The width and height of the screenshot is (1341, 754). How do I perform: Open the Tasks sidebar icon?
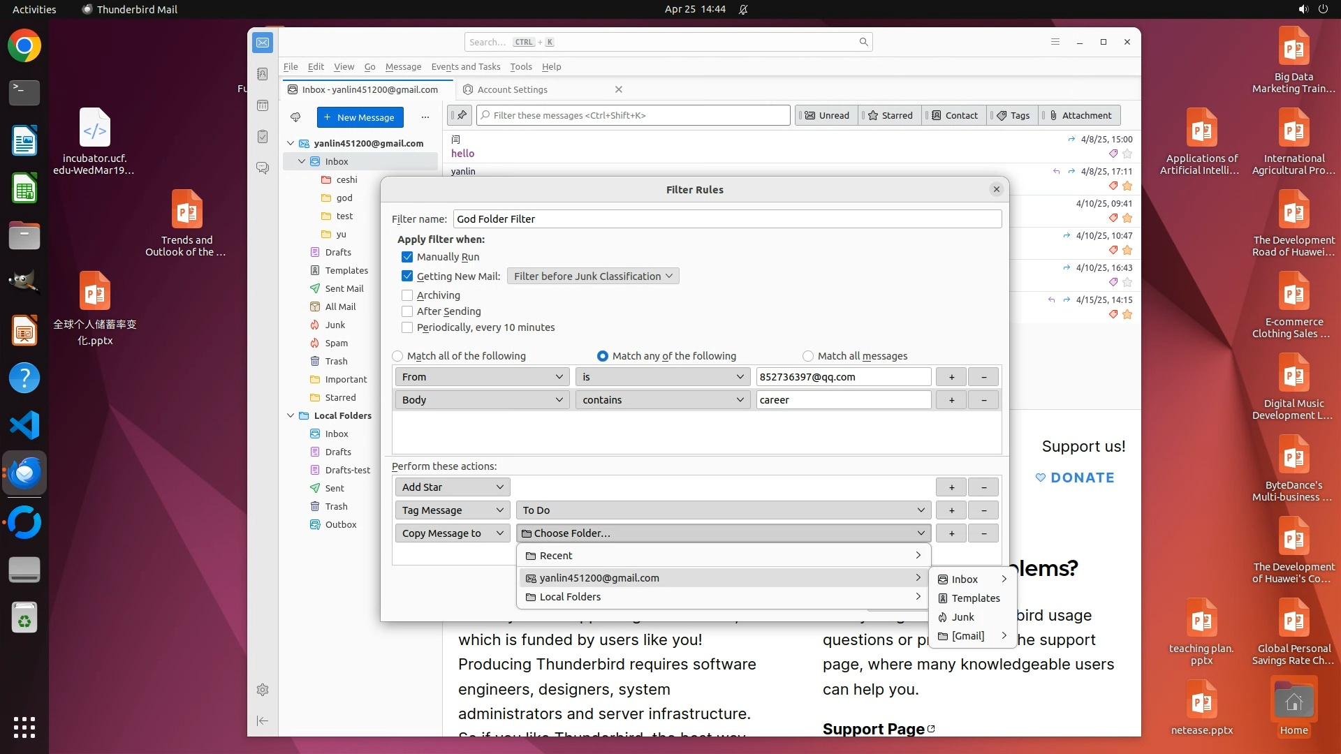pos(263,137)
